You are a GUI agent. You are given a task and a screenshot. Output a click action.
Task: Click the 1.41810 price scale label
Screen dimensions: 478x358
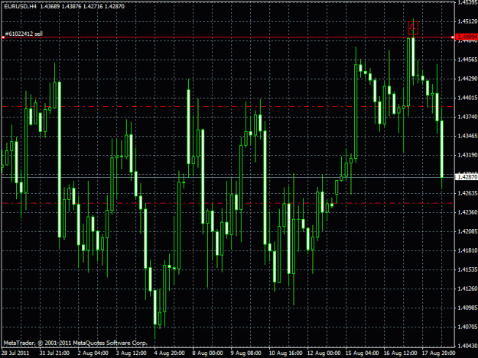click(467, 250)
